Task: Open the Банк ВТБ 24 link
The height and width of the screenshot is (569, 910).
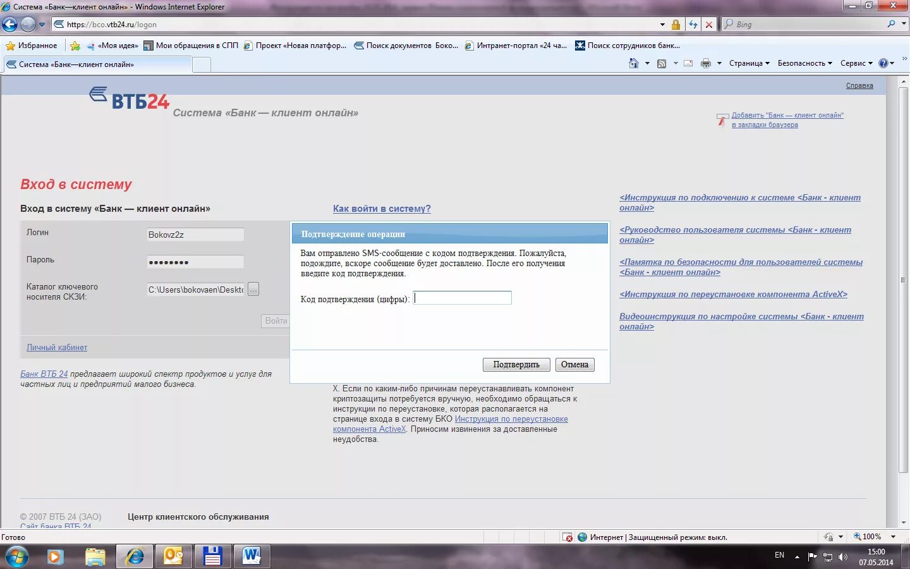Action: (44, 374)
